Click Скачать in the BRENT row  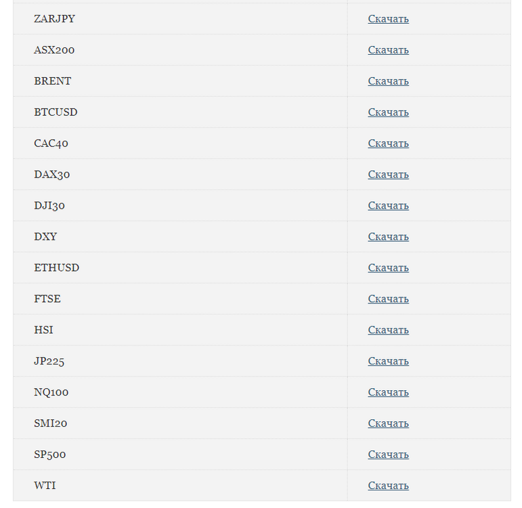388,81
